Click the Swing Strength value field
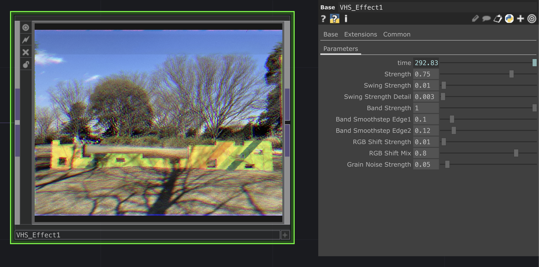 [x=426, y=85]
